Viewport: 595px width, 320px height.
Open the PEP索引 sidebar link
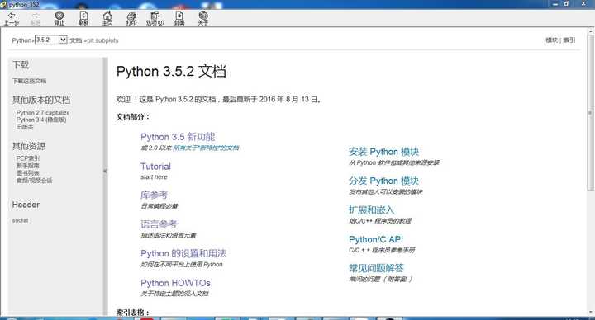28,158
